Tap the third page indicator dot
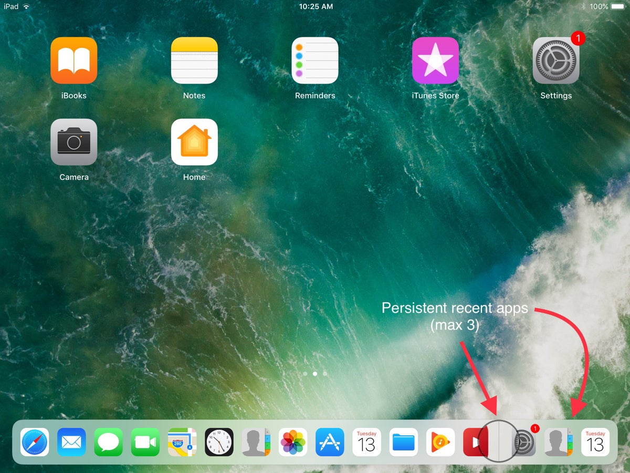The width and height of the screenshot is (630, 473). coord(325,374)
